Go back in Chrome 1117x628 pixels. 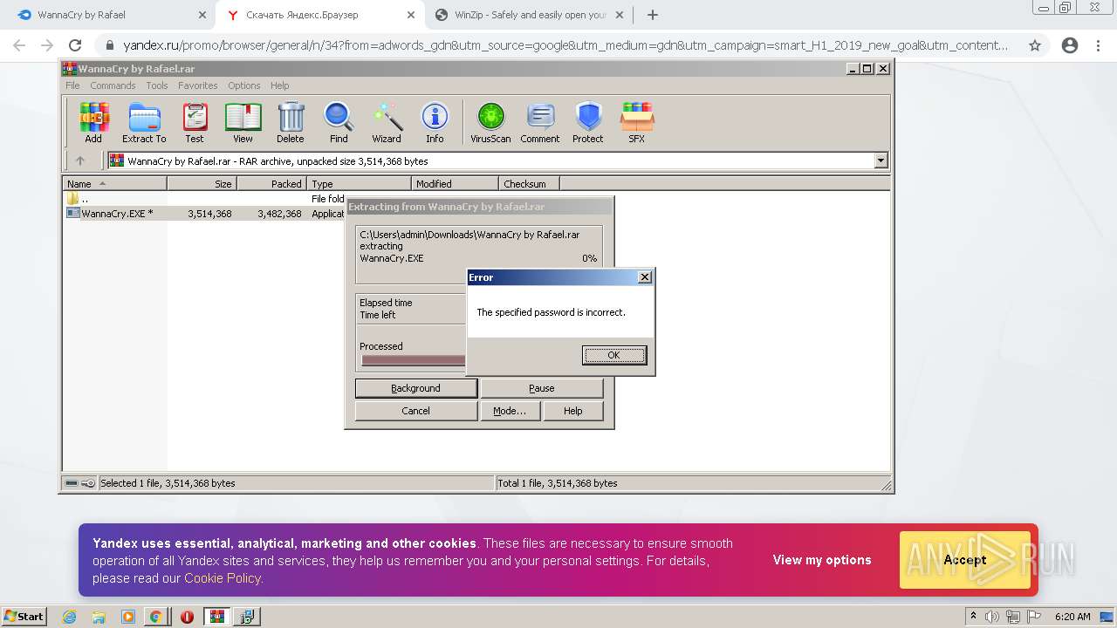[x=19, y=45]
